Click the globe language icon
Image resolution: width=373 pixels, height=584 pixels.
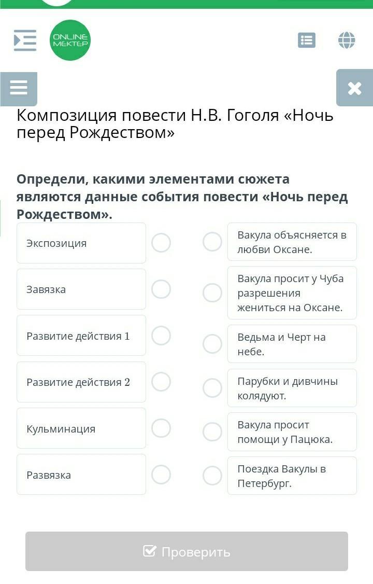(347, 40)
